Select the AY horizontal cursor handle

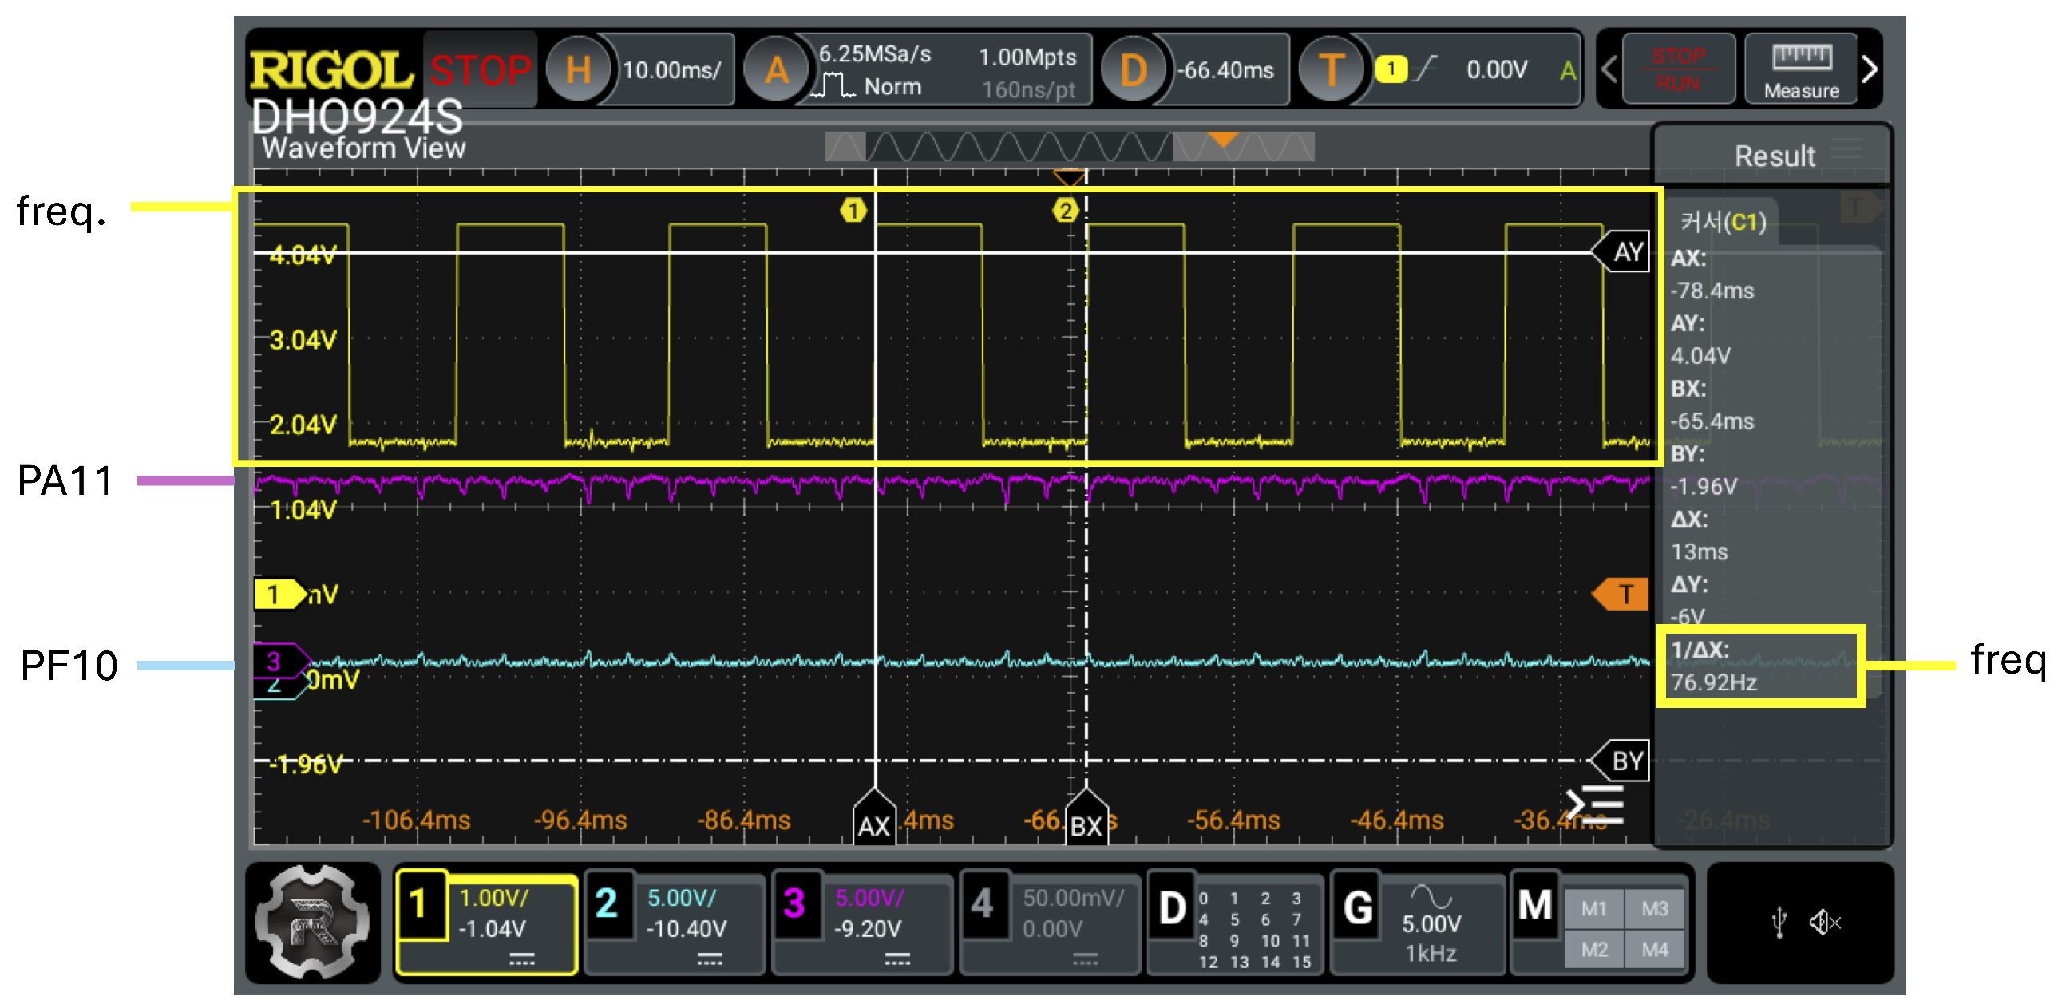pyautogui.click(x=1625, y=252)
